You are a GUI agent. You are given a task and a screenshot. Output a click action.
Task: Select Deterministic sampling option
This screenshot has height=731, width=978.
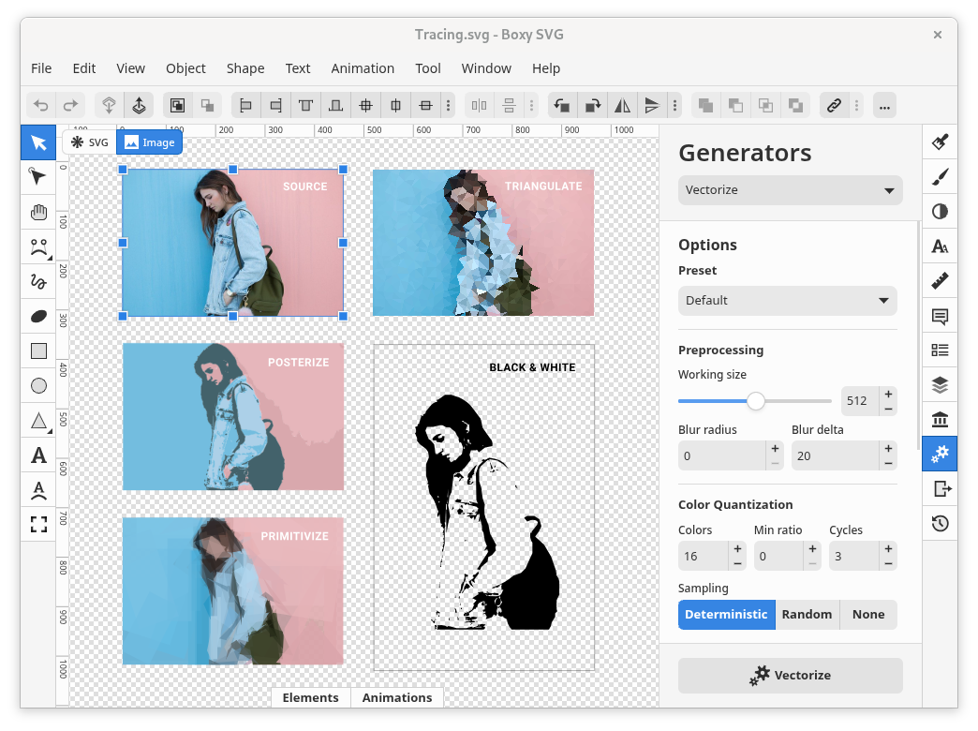click(x=726, y=615)
